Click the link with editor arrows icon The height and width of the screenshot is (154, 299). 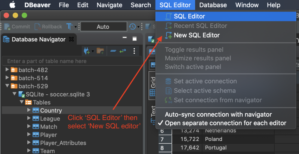point(123,51)
